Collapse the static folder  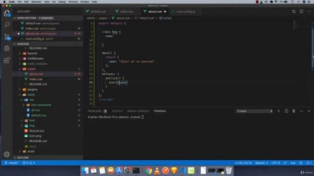(x=31, y=94)
